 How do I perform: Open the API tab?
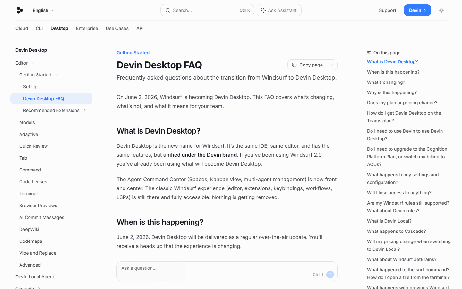coord(140,28)
